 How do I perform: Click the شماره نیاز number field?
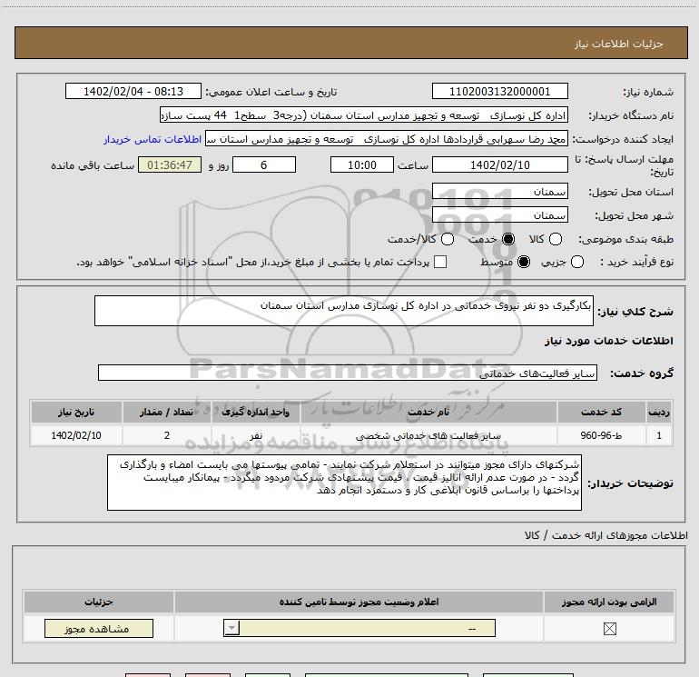pos(499,91)
